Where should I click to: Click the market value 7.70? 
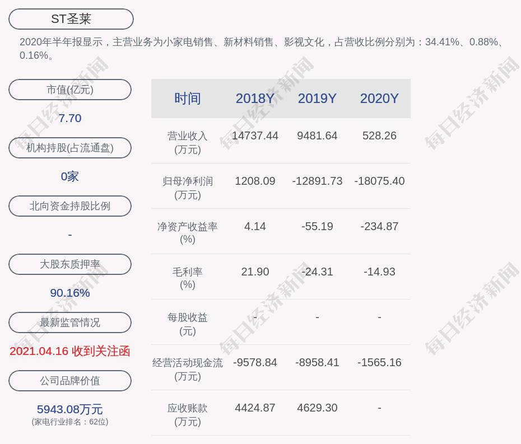tap(70, 118)
